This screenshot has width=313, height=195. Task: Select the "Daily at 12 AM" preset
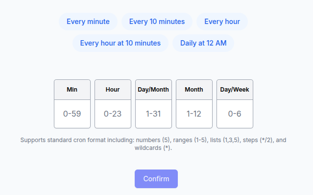click(x=203, y=43)
